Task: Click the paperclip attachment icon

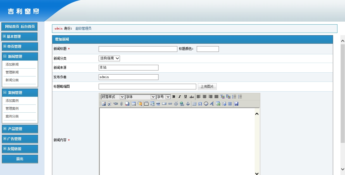Action: [x=122, y=104]
